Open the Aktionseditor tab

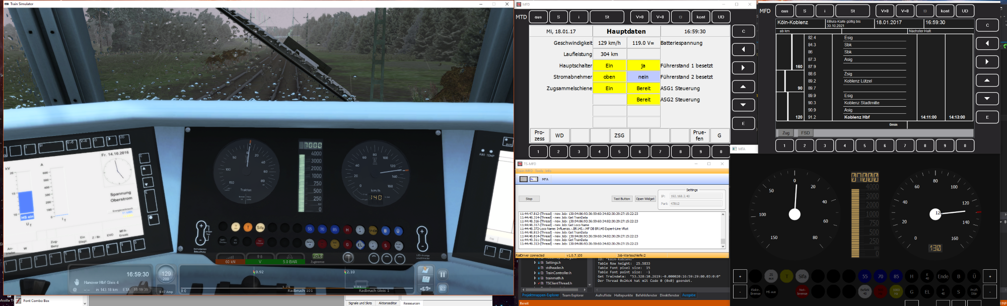click(x=388, y=303)
